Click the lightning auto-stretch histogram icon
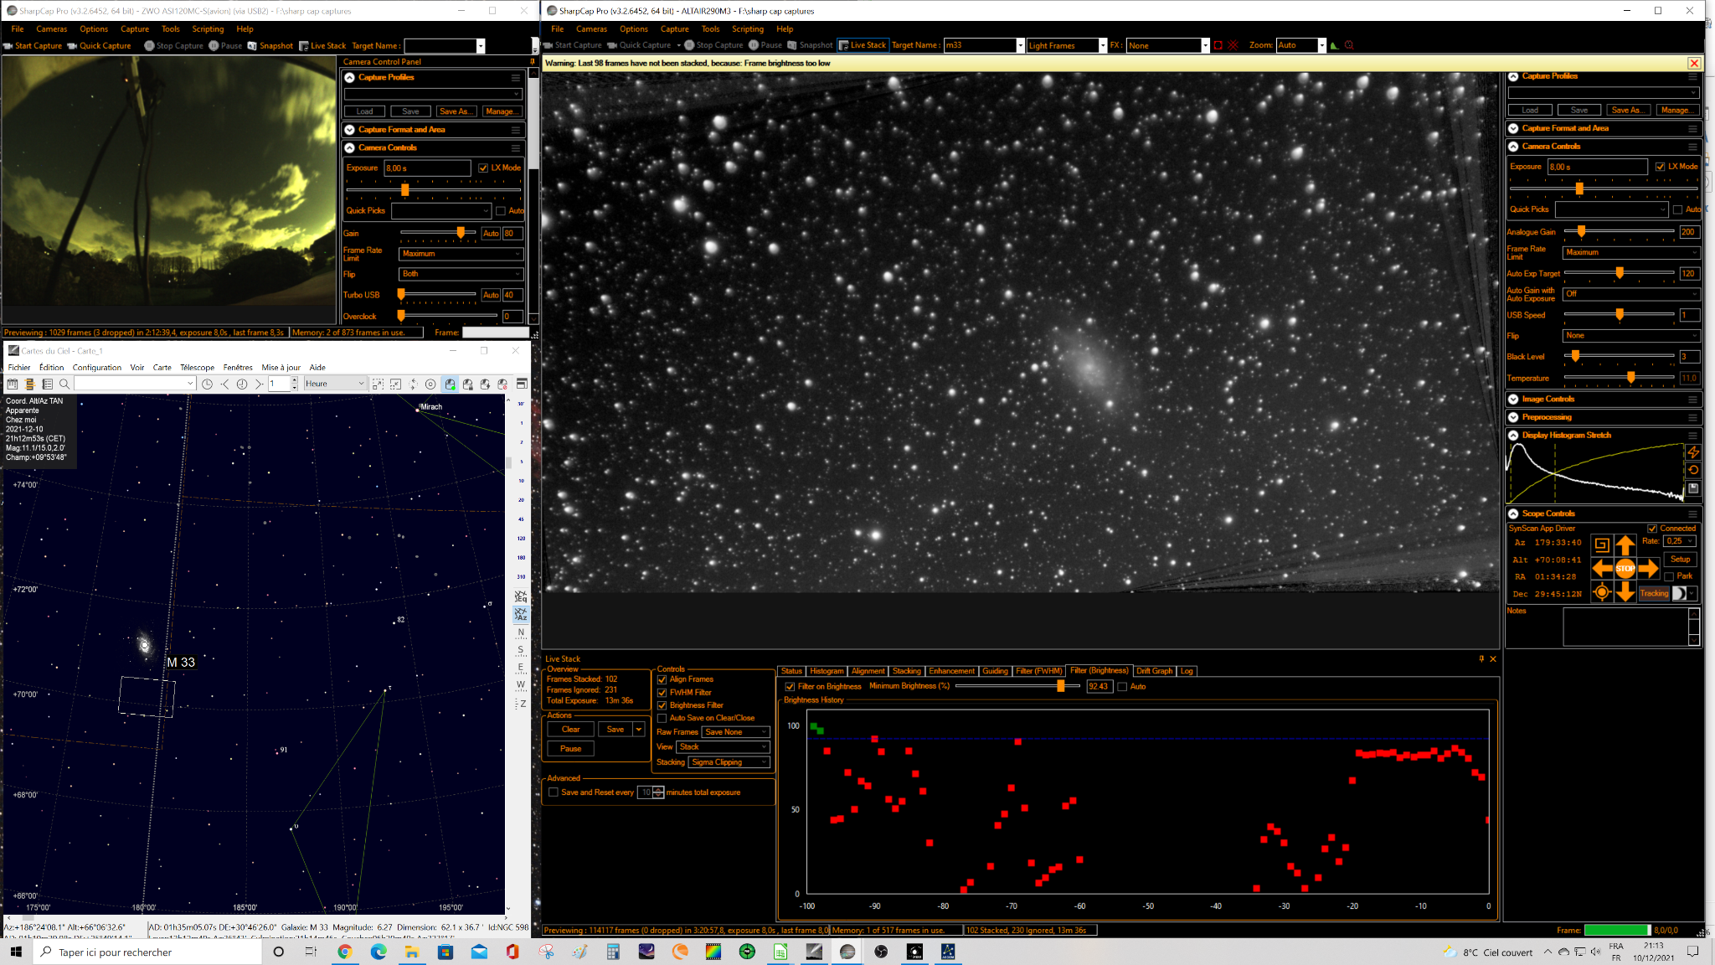Screen dimensions: 1715x965 pyautogui.click(x=1693, y=452)
